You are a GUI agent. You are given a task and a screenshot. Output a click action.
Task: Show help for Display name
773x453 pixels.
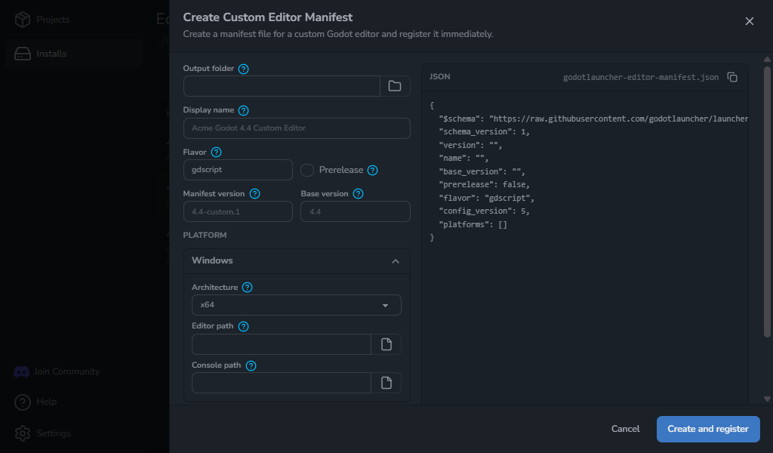pyautogui.click(x=243, y=110)
